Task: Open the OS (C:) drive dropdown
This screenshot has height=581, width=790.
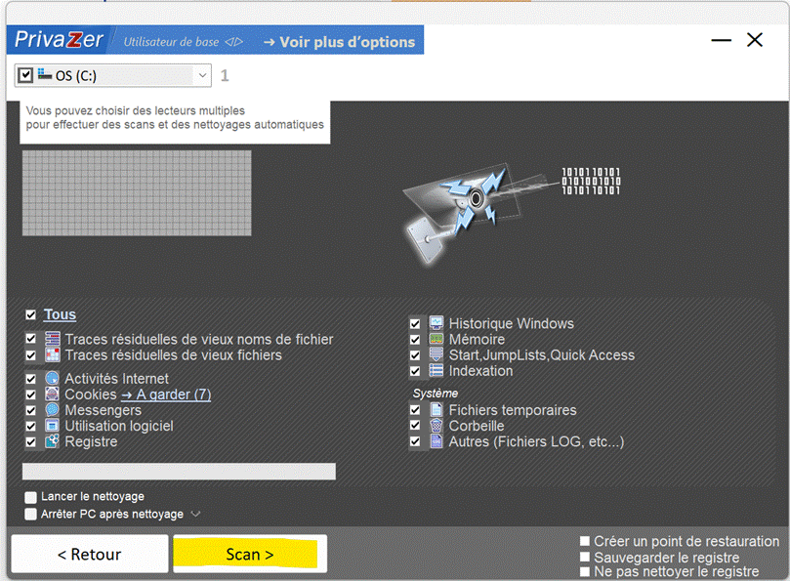Action: pyautogui.click(x=202, y=75)
